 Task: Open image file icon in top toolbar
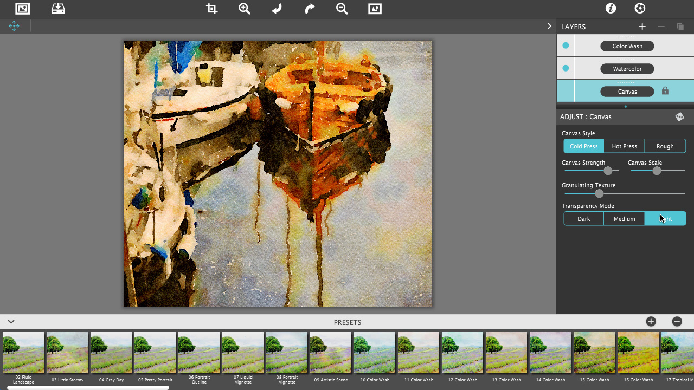click(22, 9)
